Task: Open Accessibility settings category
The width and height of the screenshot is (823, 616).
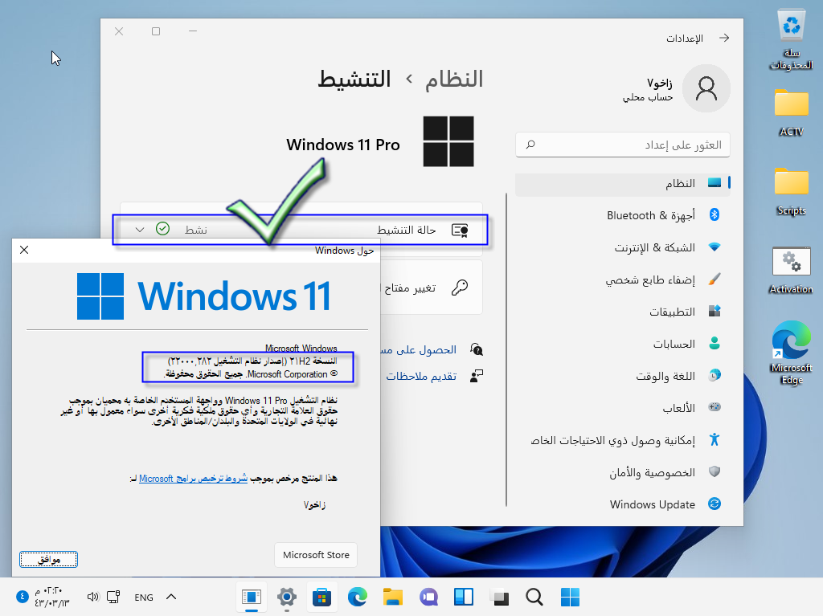Action: (623, 440)
